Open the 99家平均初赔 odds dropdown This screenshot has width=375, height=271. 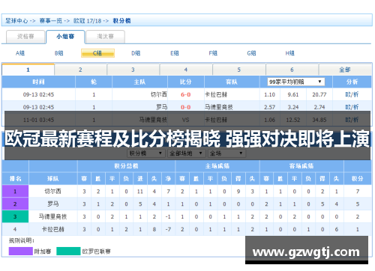point(296,82)
